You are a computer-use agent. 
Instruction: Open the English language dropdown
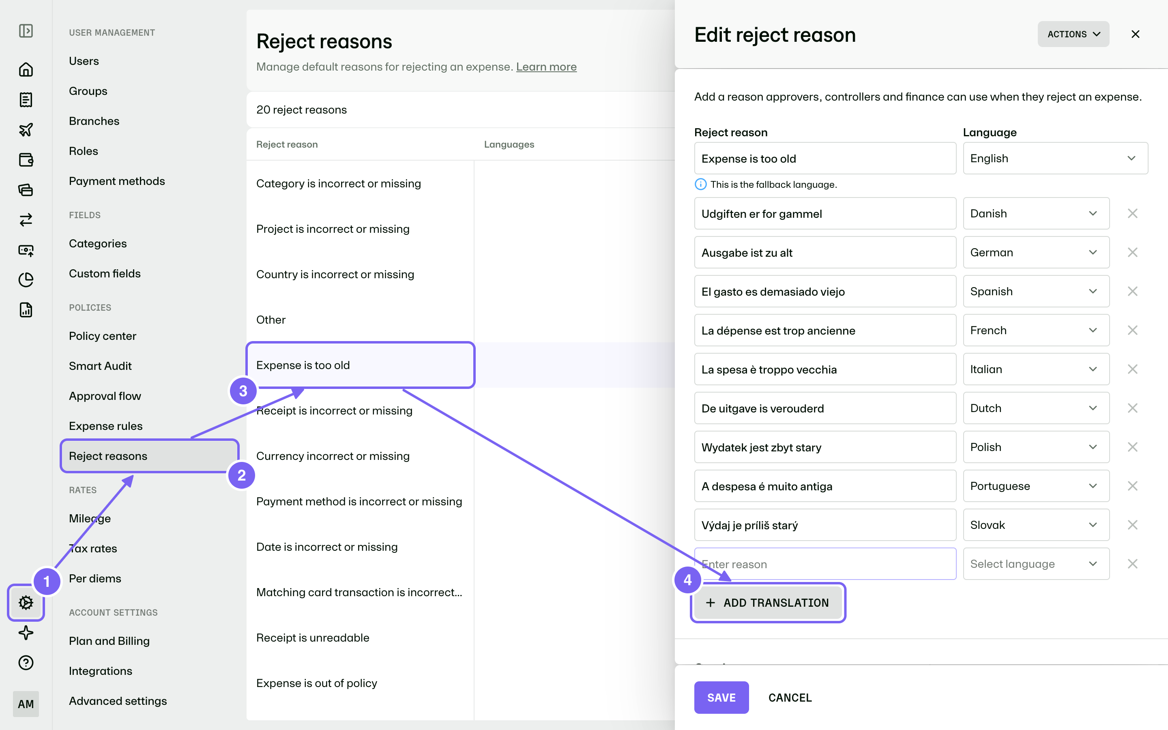click(1056, 158)
